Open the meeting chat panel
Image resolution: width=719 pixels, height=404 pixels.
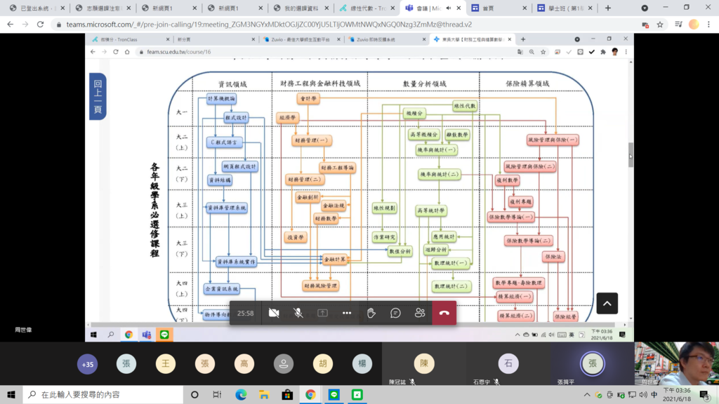[x=395, y=313]
